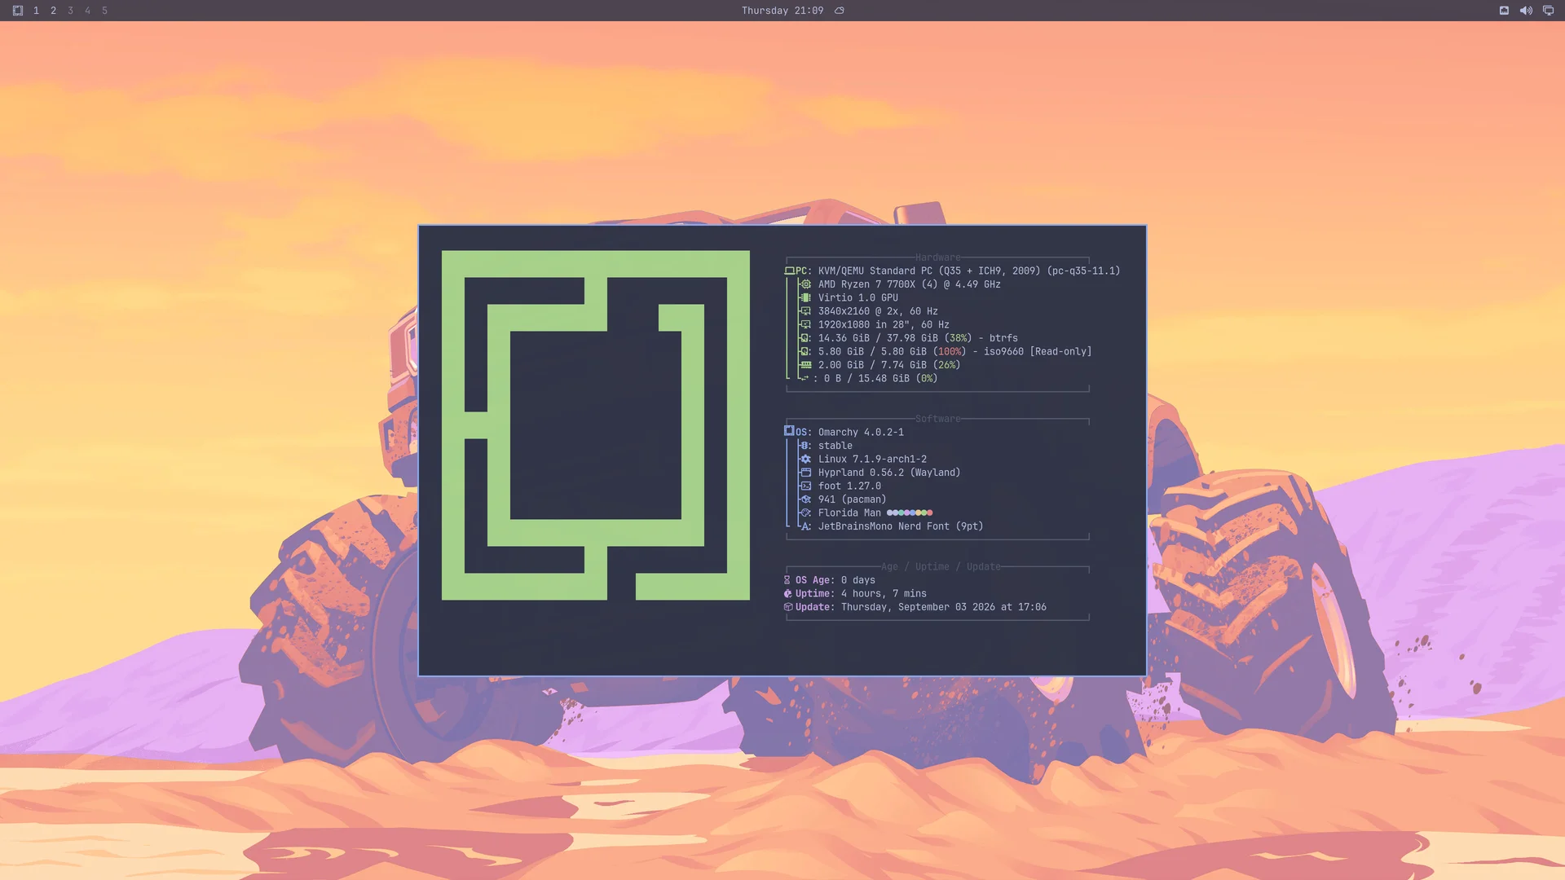The height and width of the screenshot is (880, 1565).
Task: Click the package icon beside 941 (pacman)
Action: pos(805,499)
